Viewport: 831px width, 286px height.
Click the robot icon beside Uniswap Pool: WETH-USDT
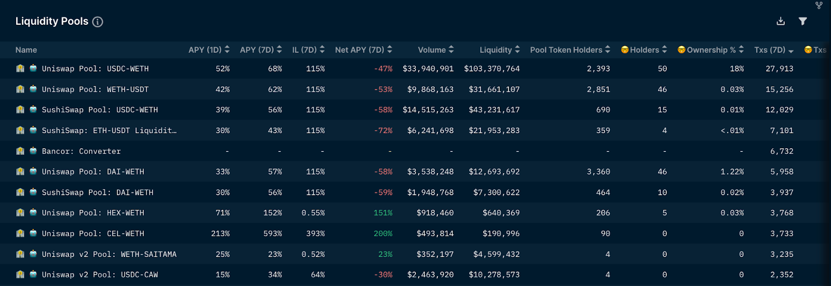click(x=33, y=89)
